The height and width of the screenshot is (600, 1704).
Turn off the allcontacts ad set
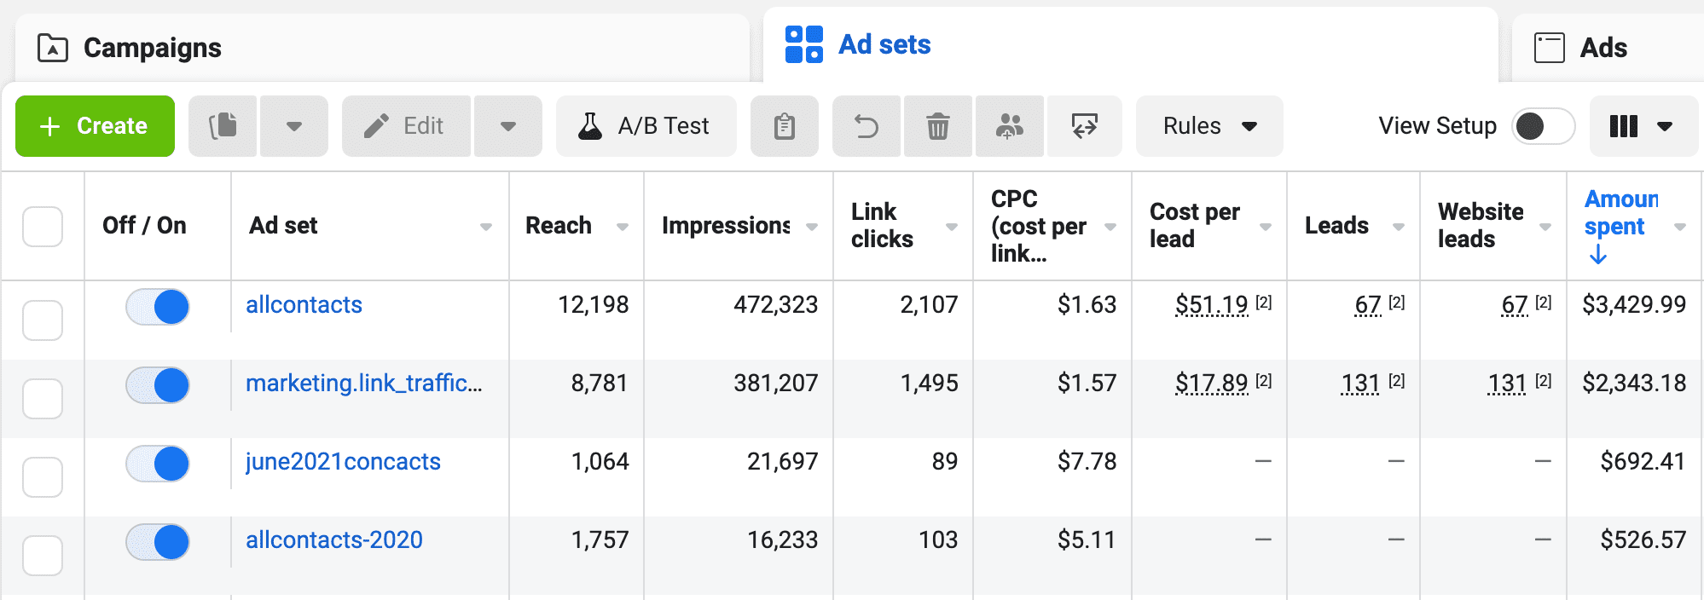[x=158, y=307]
